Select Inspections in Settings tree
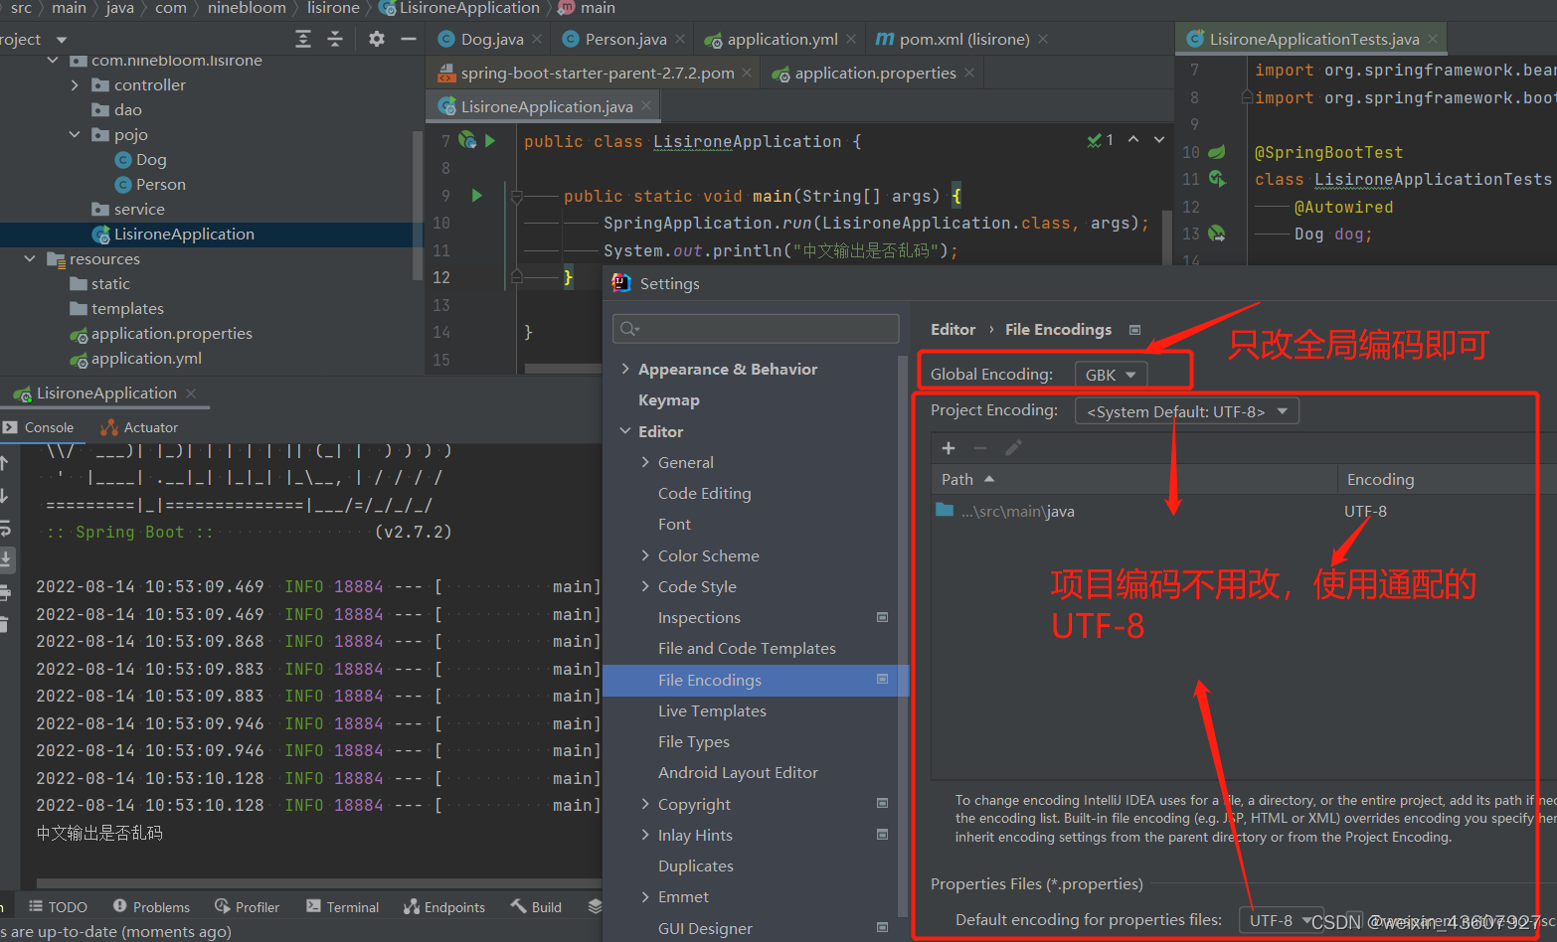Screen dimensions: 1557x942 pyautogui.click(x=699, y=617)
